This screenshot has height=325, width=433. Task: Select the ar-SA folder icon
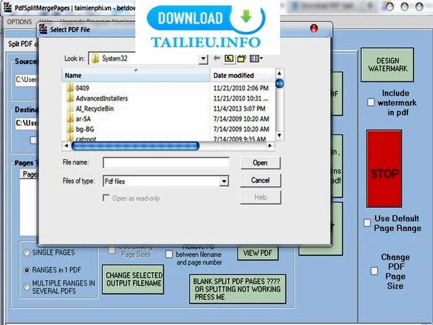70,119
